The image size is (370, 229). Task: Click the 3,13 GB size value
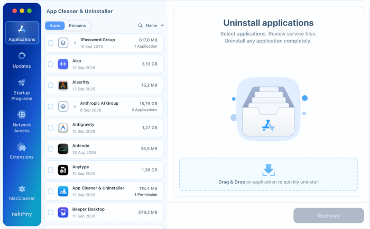point(150,64)
